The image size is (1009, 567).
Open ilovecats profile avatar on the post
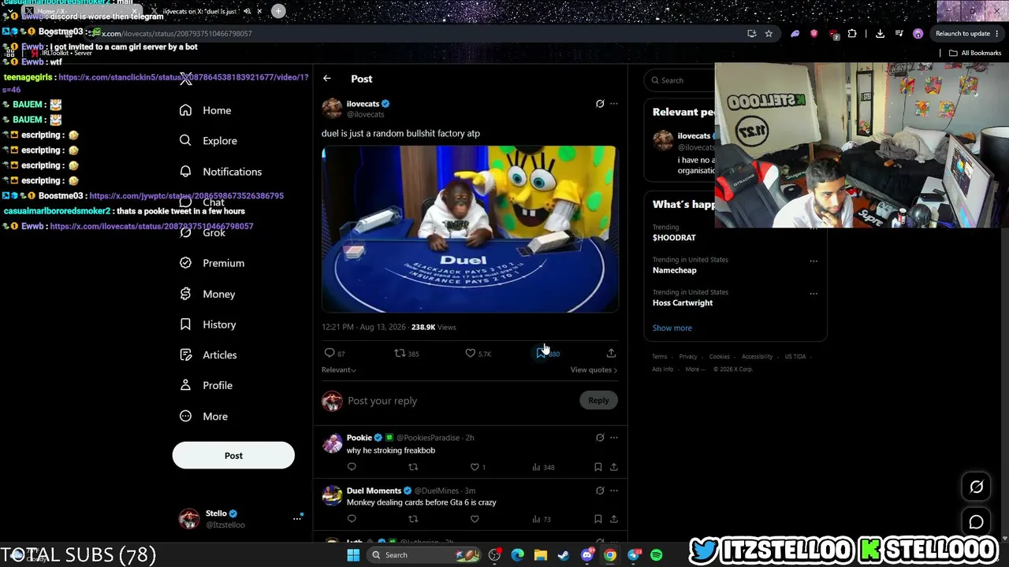332,109
